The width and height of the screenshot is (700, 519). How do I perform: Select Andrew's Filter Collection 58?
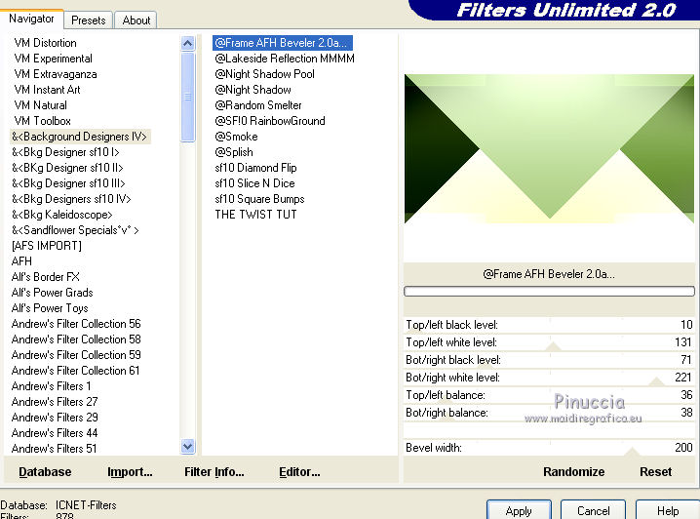pyautogui.click(x=76, y=339)
